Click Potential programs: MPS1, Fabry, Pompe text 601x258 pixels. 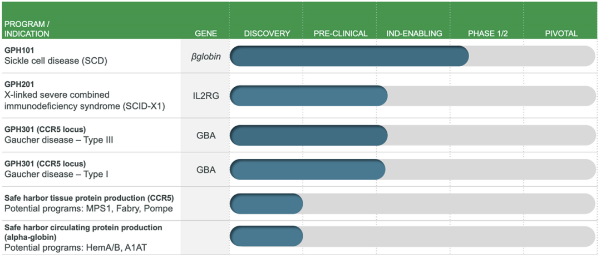click(88, 209)
